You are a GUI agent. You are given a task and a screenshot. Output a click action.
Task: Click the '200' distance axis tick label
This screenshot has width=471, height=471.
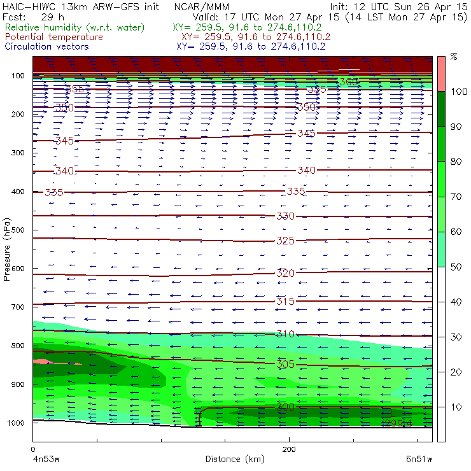pyautogui.click(x=289, y=449)
